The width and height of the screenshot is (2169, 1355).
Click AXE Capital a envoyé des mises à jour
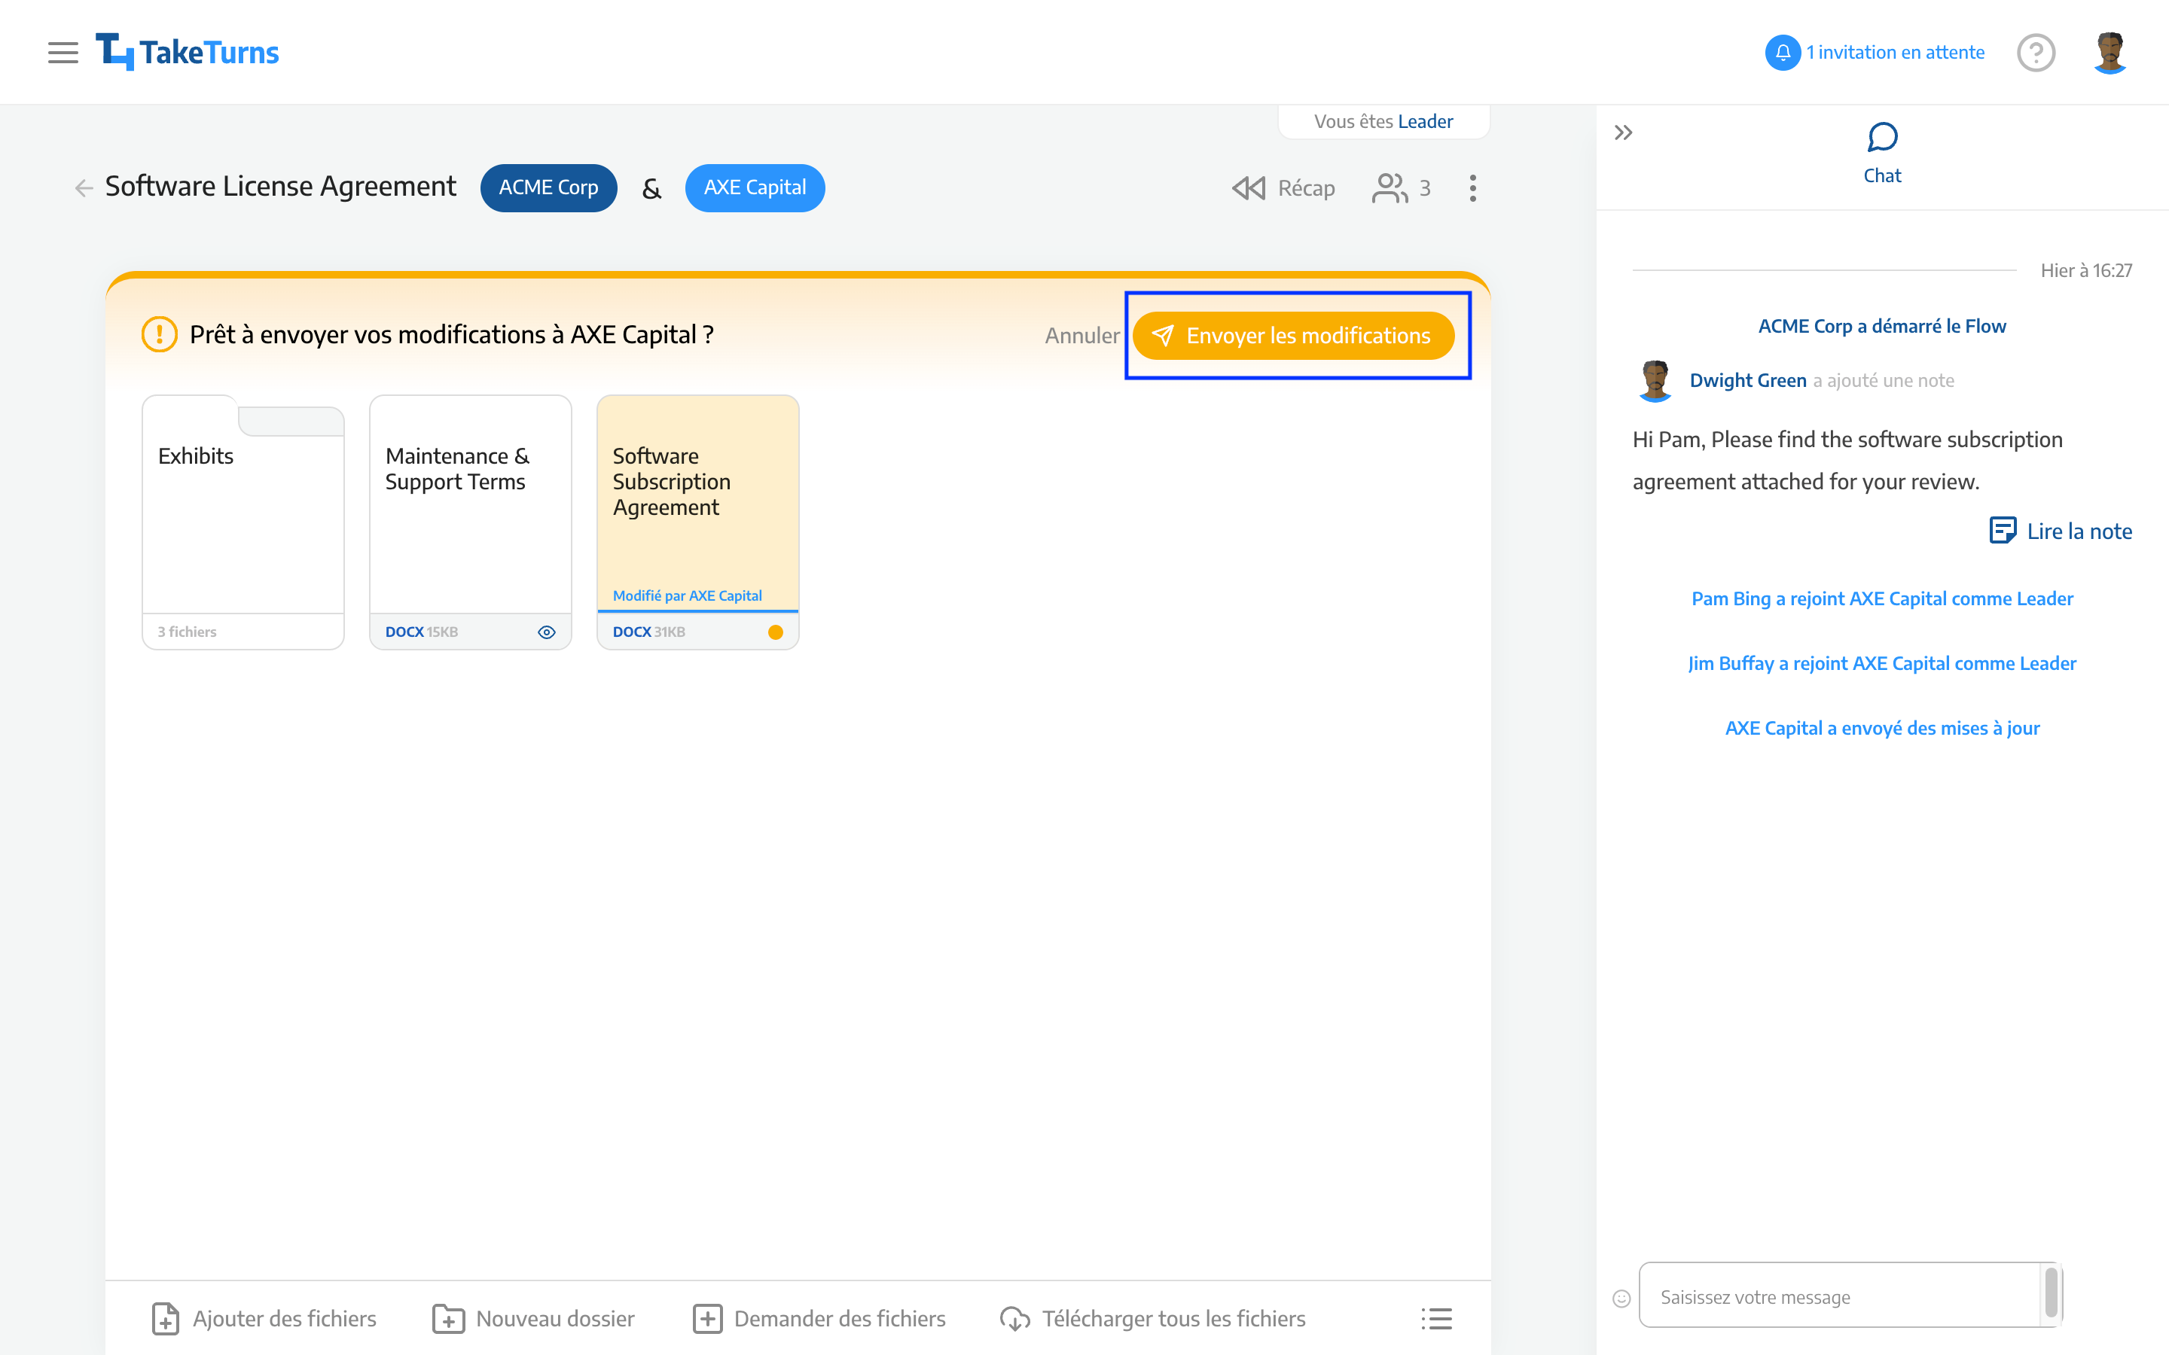click(x=1881, y=728)
